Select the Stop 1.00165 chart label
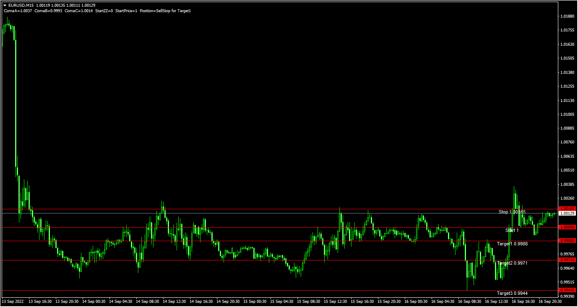The height and width of the screenshot is (307, 578). coord(512,212)
